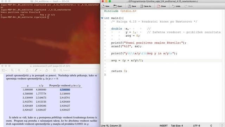Zoom out in the Preview PDF window
Screen dimensions: 225x127
pos(12,70)
